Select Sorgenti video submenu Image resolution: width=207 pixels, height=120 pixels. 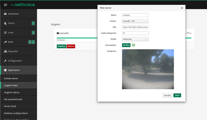pos(19,85)
